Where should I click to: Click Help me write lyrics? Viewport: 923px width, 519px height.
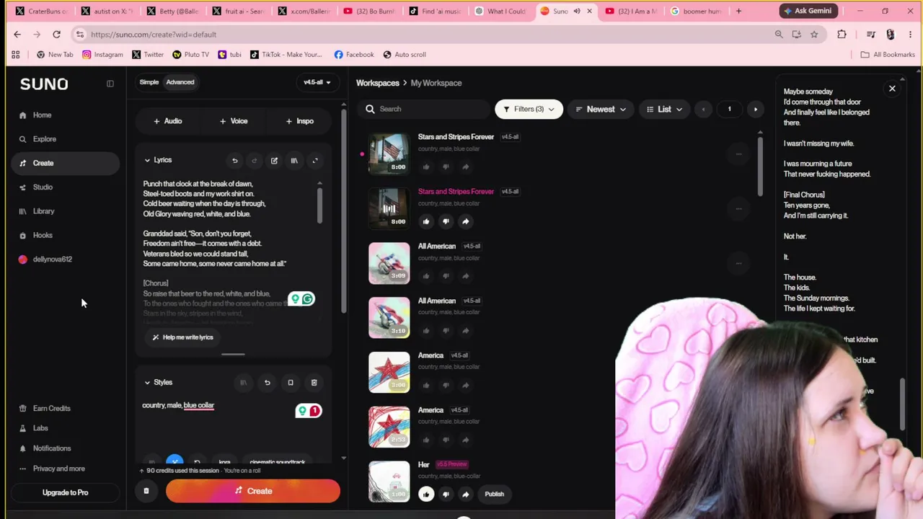point(182,337)
